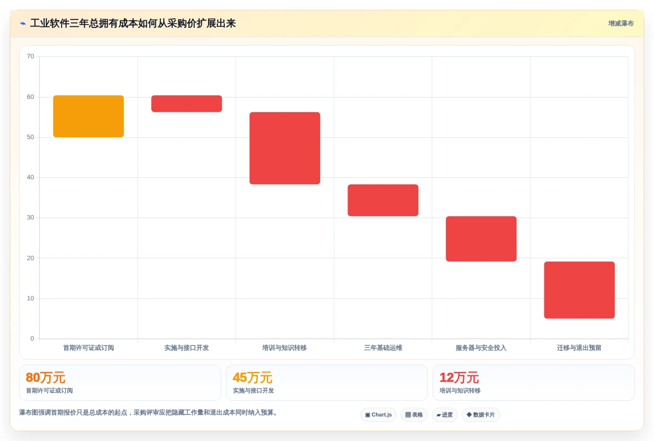Screen dimensions: 654x441
Task: Click the y-axis value 0
Action: [32, 339]
